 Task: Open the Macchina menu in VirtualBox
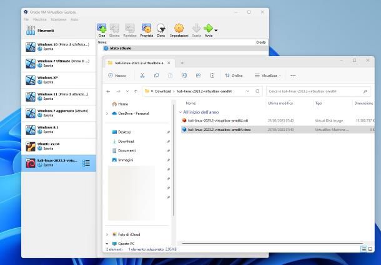click(x=39, y=19)
